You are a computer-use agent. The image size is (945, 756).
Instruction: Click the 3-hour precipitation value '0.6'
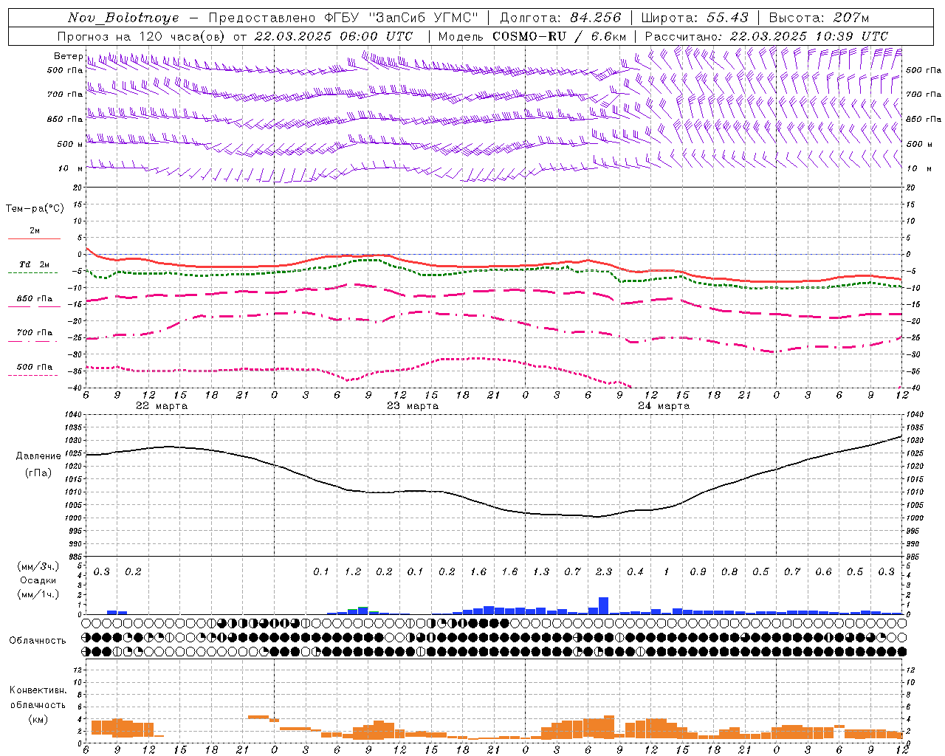pos(823,572)
